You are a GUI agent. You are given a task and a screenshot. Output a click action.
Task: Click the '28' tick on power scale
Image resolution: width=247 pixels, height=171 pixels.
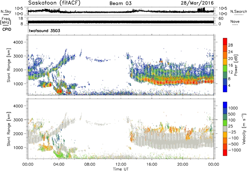click(x=230, y=45)
